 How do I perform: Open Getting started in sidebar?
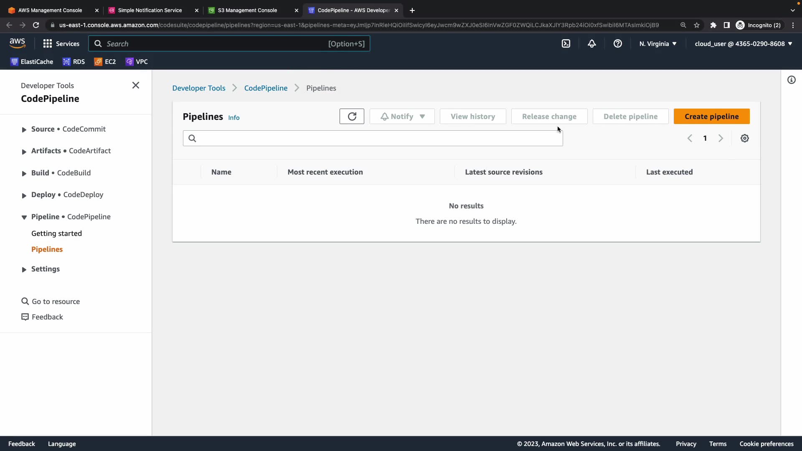tap(56, 233)
